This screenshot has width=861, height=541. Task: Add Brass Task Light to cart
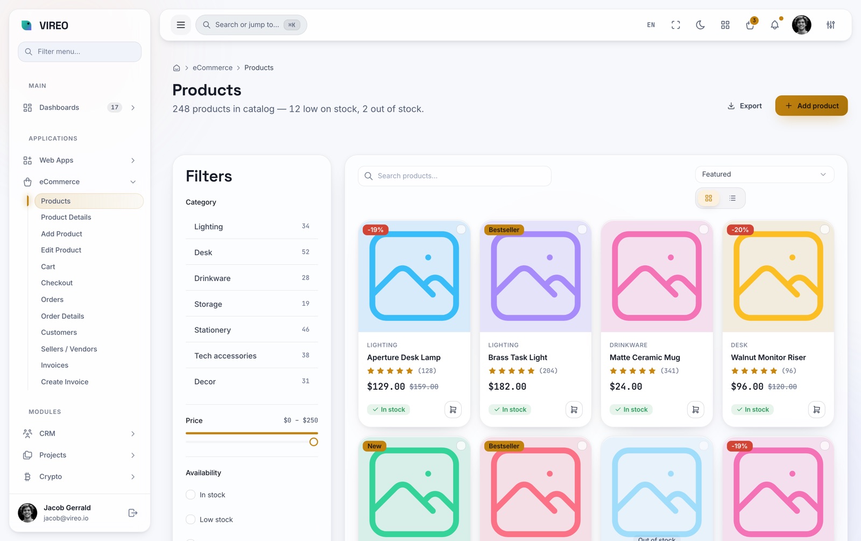click(574, 410)
